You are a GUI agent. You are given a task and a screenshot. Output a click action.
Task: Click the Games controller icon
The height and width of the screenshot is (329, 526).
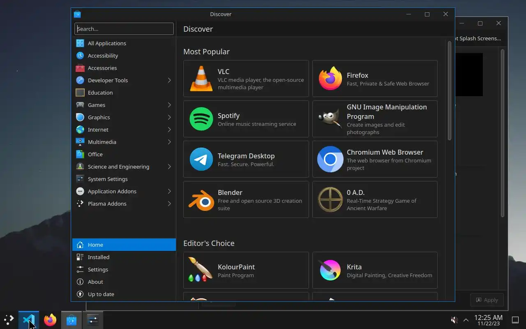click(x=80, y=105)
